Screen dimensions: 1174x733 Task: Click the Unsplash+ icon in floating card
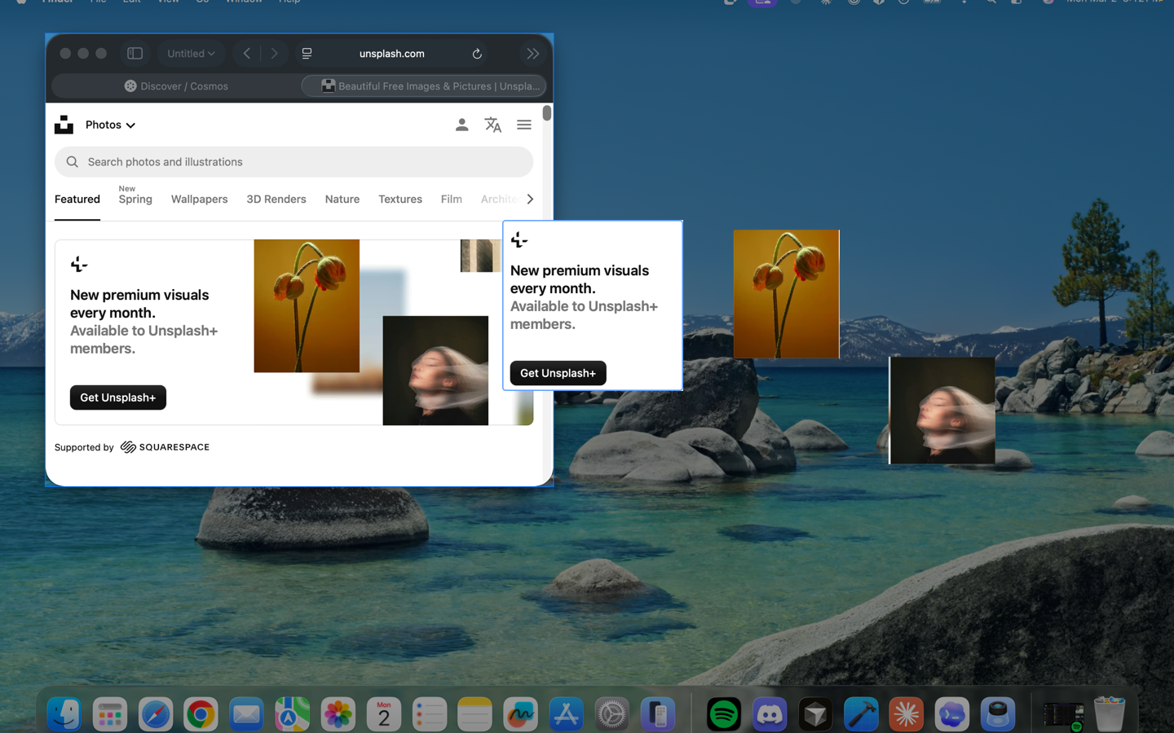(x=519, y=239)
